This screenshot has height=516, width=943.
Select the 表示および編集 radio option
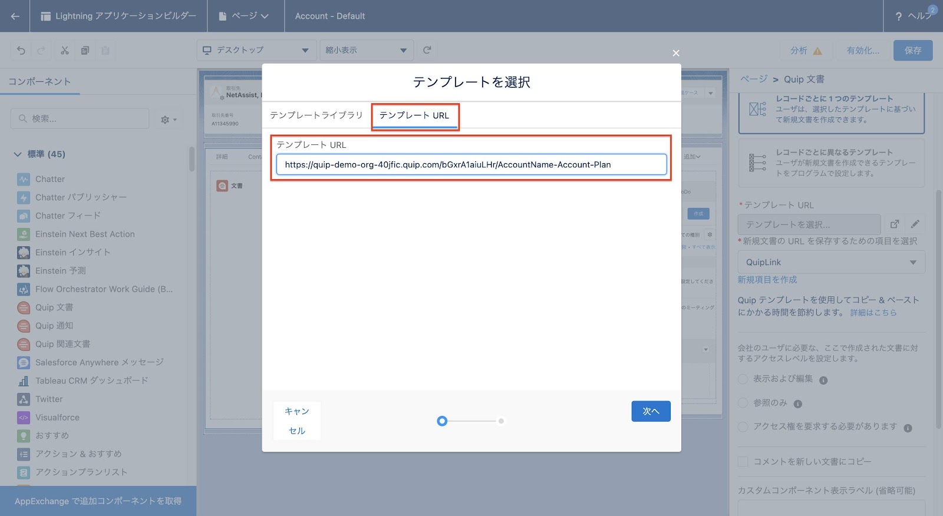[x=743, y=379]
